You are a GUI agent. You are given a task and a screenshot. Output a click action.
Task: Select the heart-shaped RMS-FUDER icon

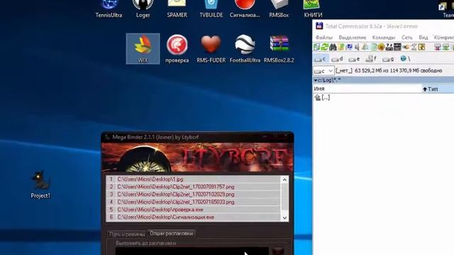pos(211,49)
